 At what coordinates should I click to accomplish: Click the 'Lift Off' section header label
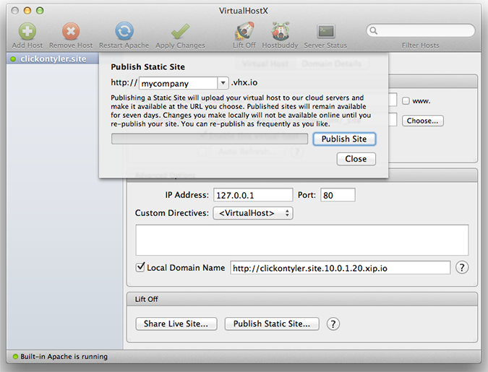146,299
